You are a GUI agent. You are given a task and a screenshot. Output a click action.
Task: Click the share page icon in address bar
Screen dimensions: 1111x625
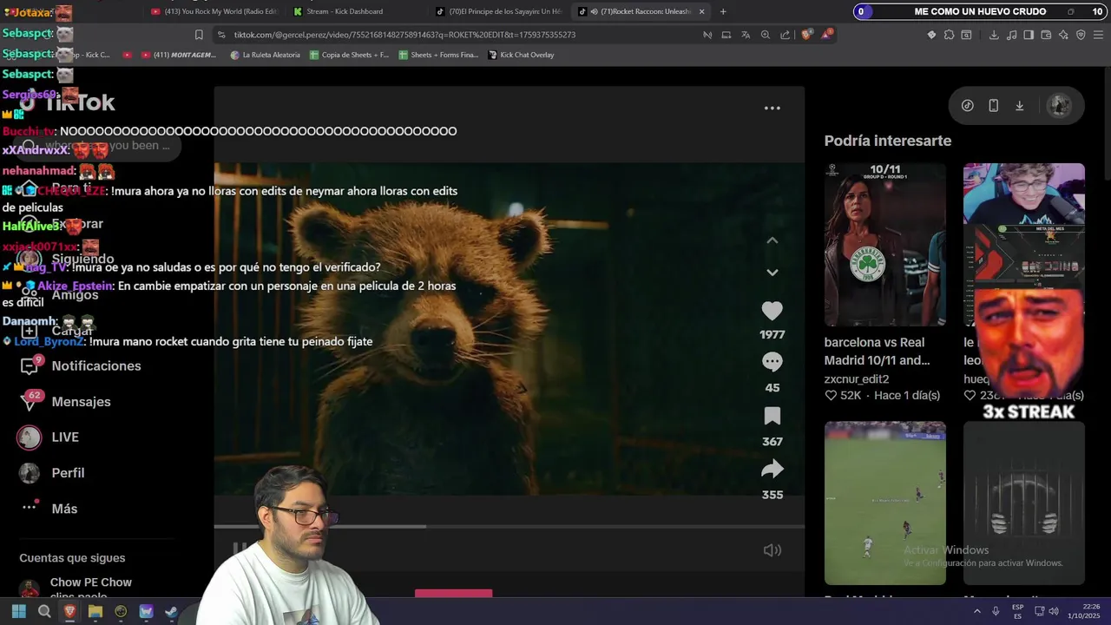coord(786,35)
